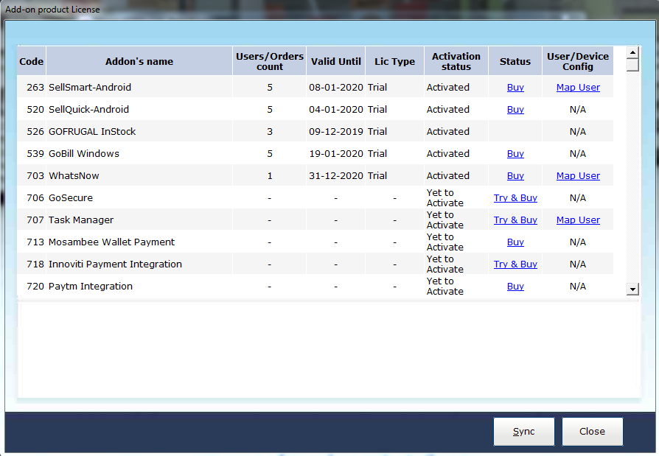
Task: Click Try & Buy for GoSecure
Action: point(515,197)
